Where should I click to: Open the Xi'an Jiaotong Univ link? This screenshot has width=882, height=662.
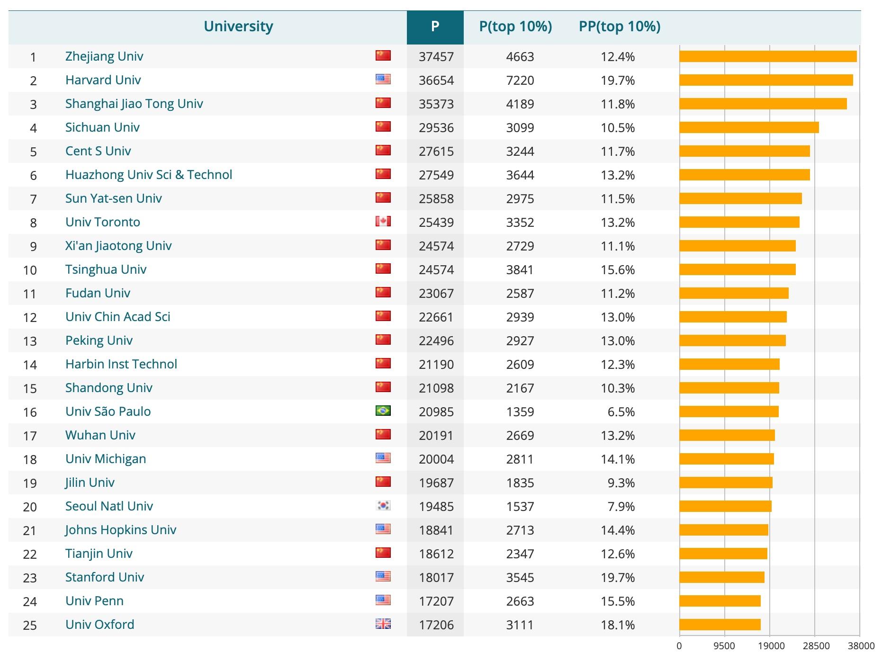point(118,246)
